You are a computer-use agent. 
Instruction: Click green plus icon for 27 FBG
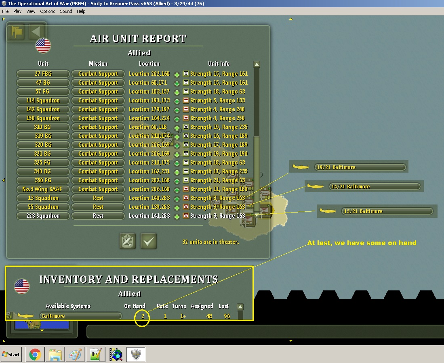coord(177,75)
